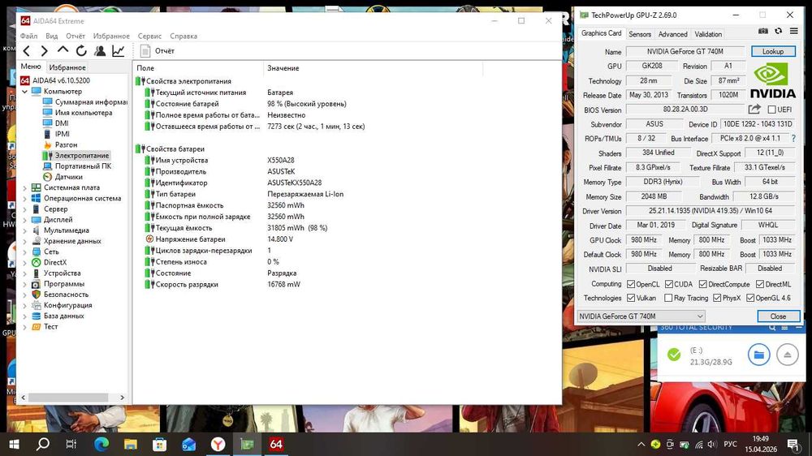The image size is (812, 456).
Task: Open the AIDA64 graph chart tool
Action: (x=119, y=51)
